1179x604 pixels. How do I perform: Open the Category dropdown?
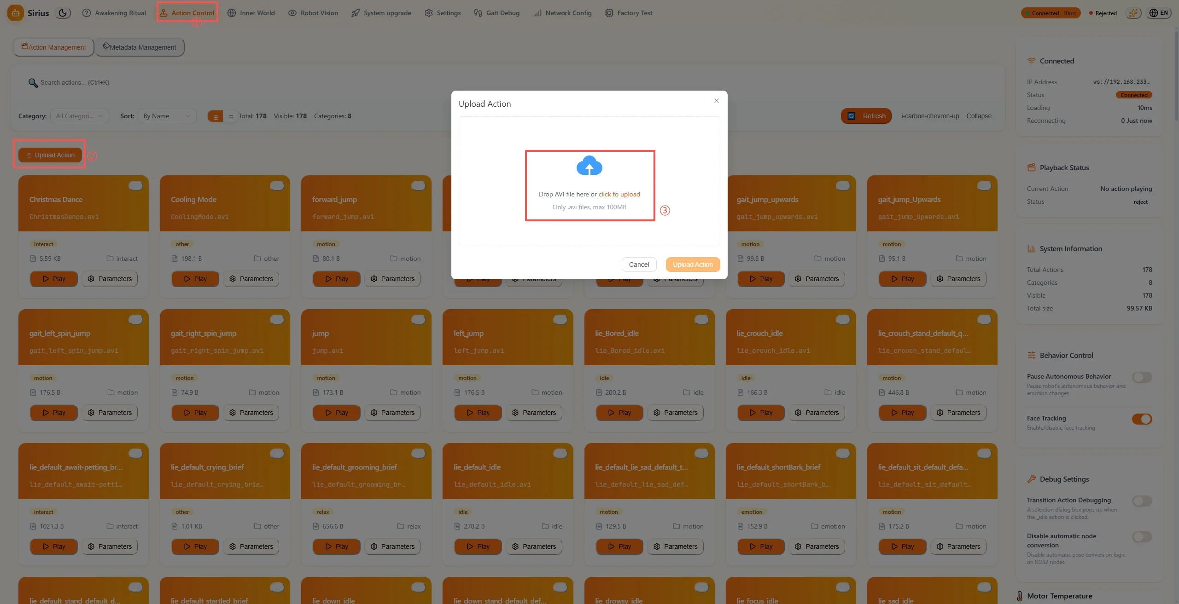click(x=80, y=116)
